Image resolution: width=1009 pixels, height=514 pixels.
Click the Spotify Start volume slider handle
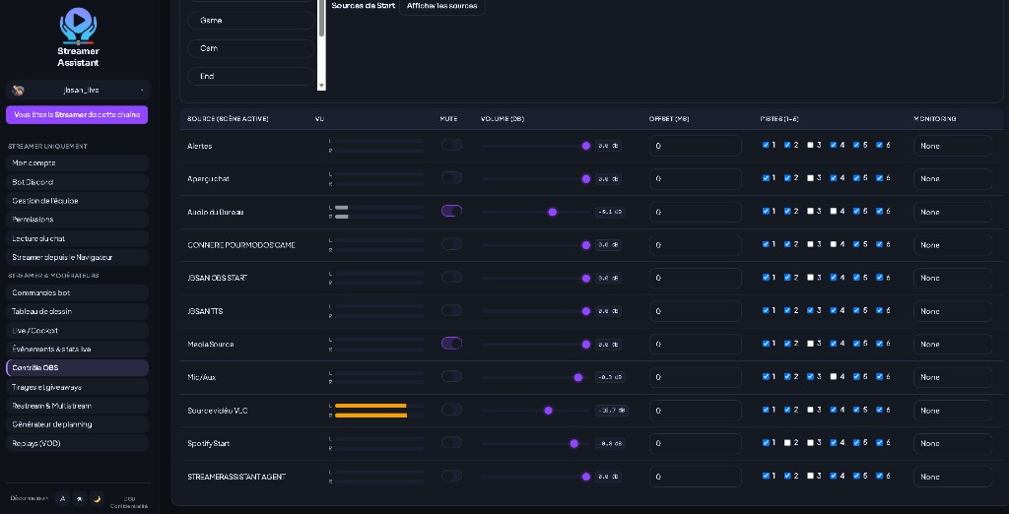[574, 444]
